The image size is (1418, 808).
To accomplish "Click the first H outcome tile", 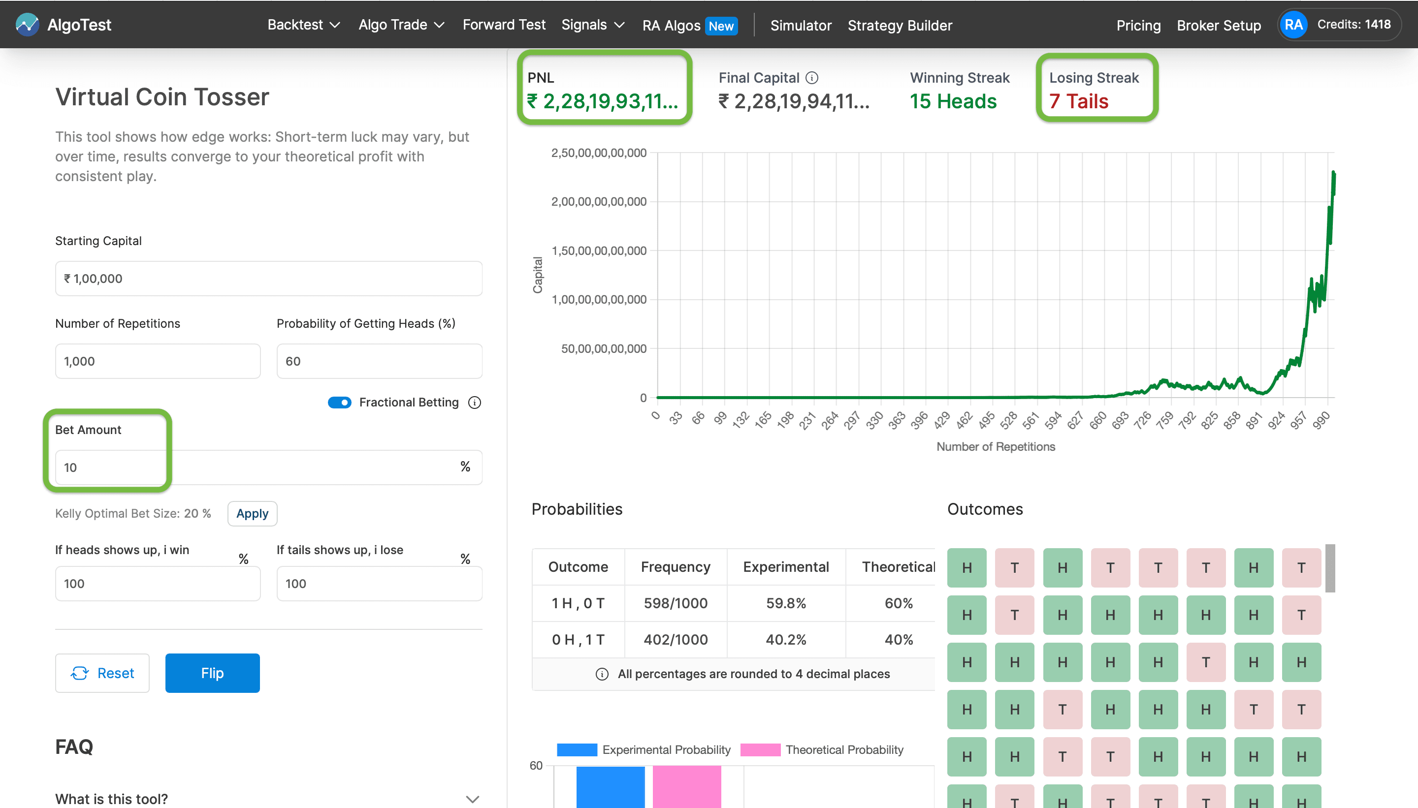I will click(967, 568).
